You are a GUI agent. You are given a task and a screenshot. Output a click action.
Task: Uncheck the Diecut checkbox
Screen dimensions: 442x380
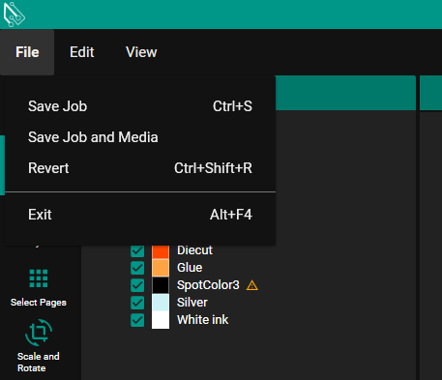click(137, 250)
